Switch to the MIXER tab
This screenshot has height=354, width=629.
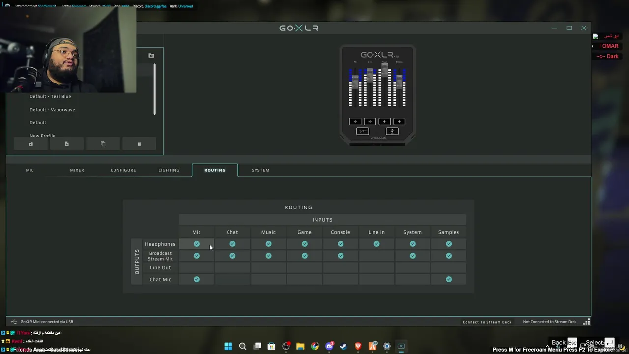pos(77,170)
